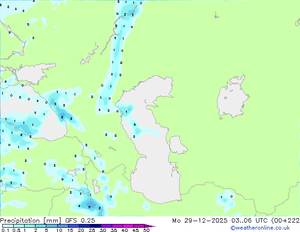Screen dimensions: 300x232
Task: Click the "30" legend scale label
Action: (x=103, y=230)
